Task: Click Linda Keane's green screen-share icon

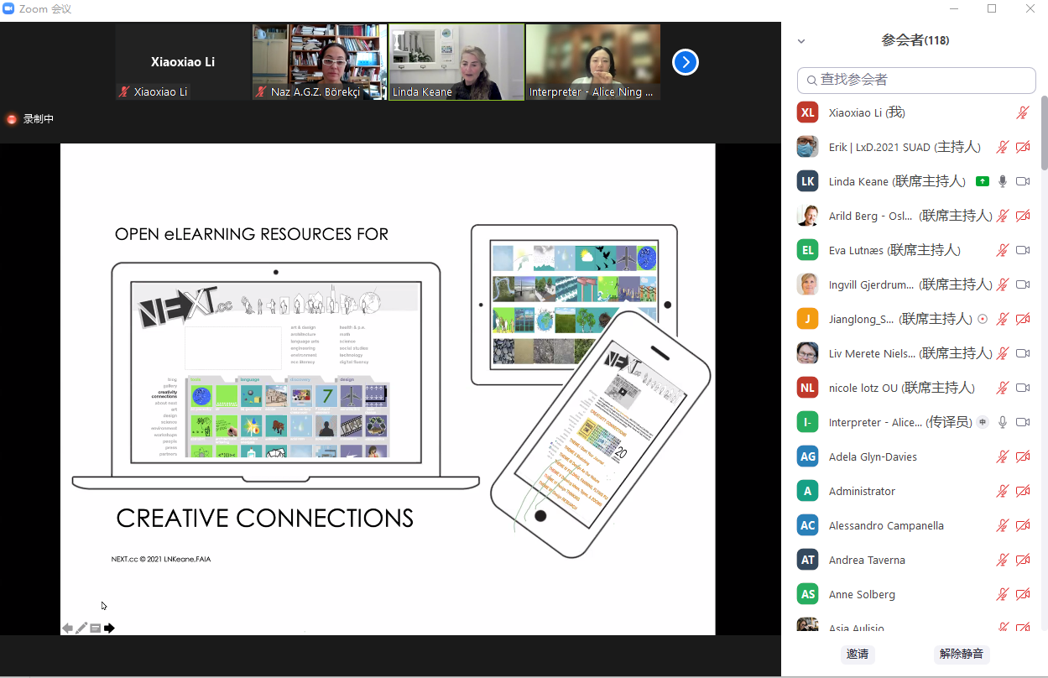Action: tap(983, 181)
